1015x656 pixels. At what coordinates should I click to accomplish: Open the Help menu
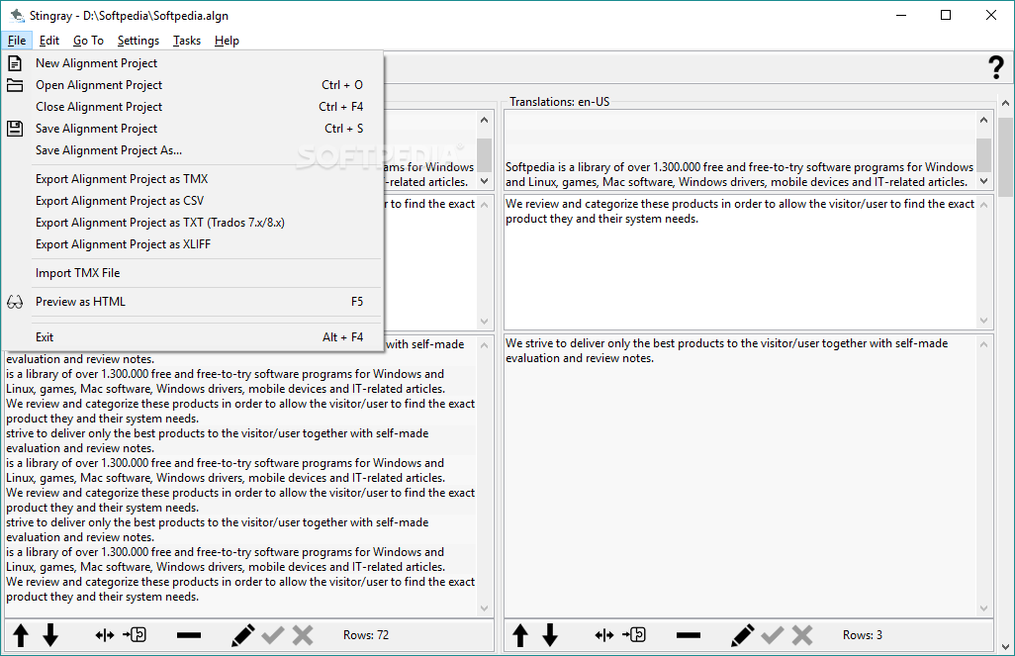[x=227, y=41]
